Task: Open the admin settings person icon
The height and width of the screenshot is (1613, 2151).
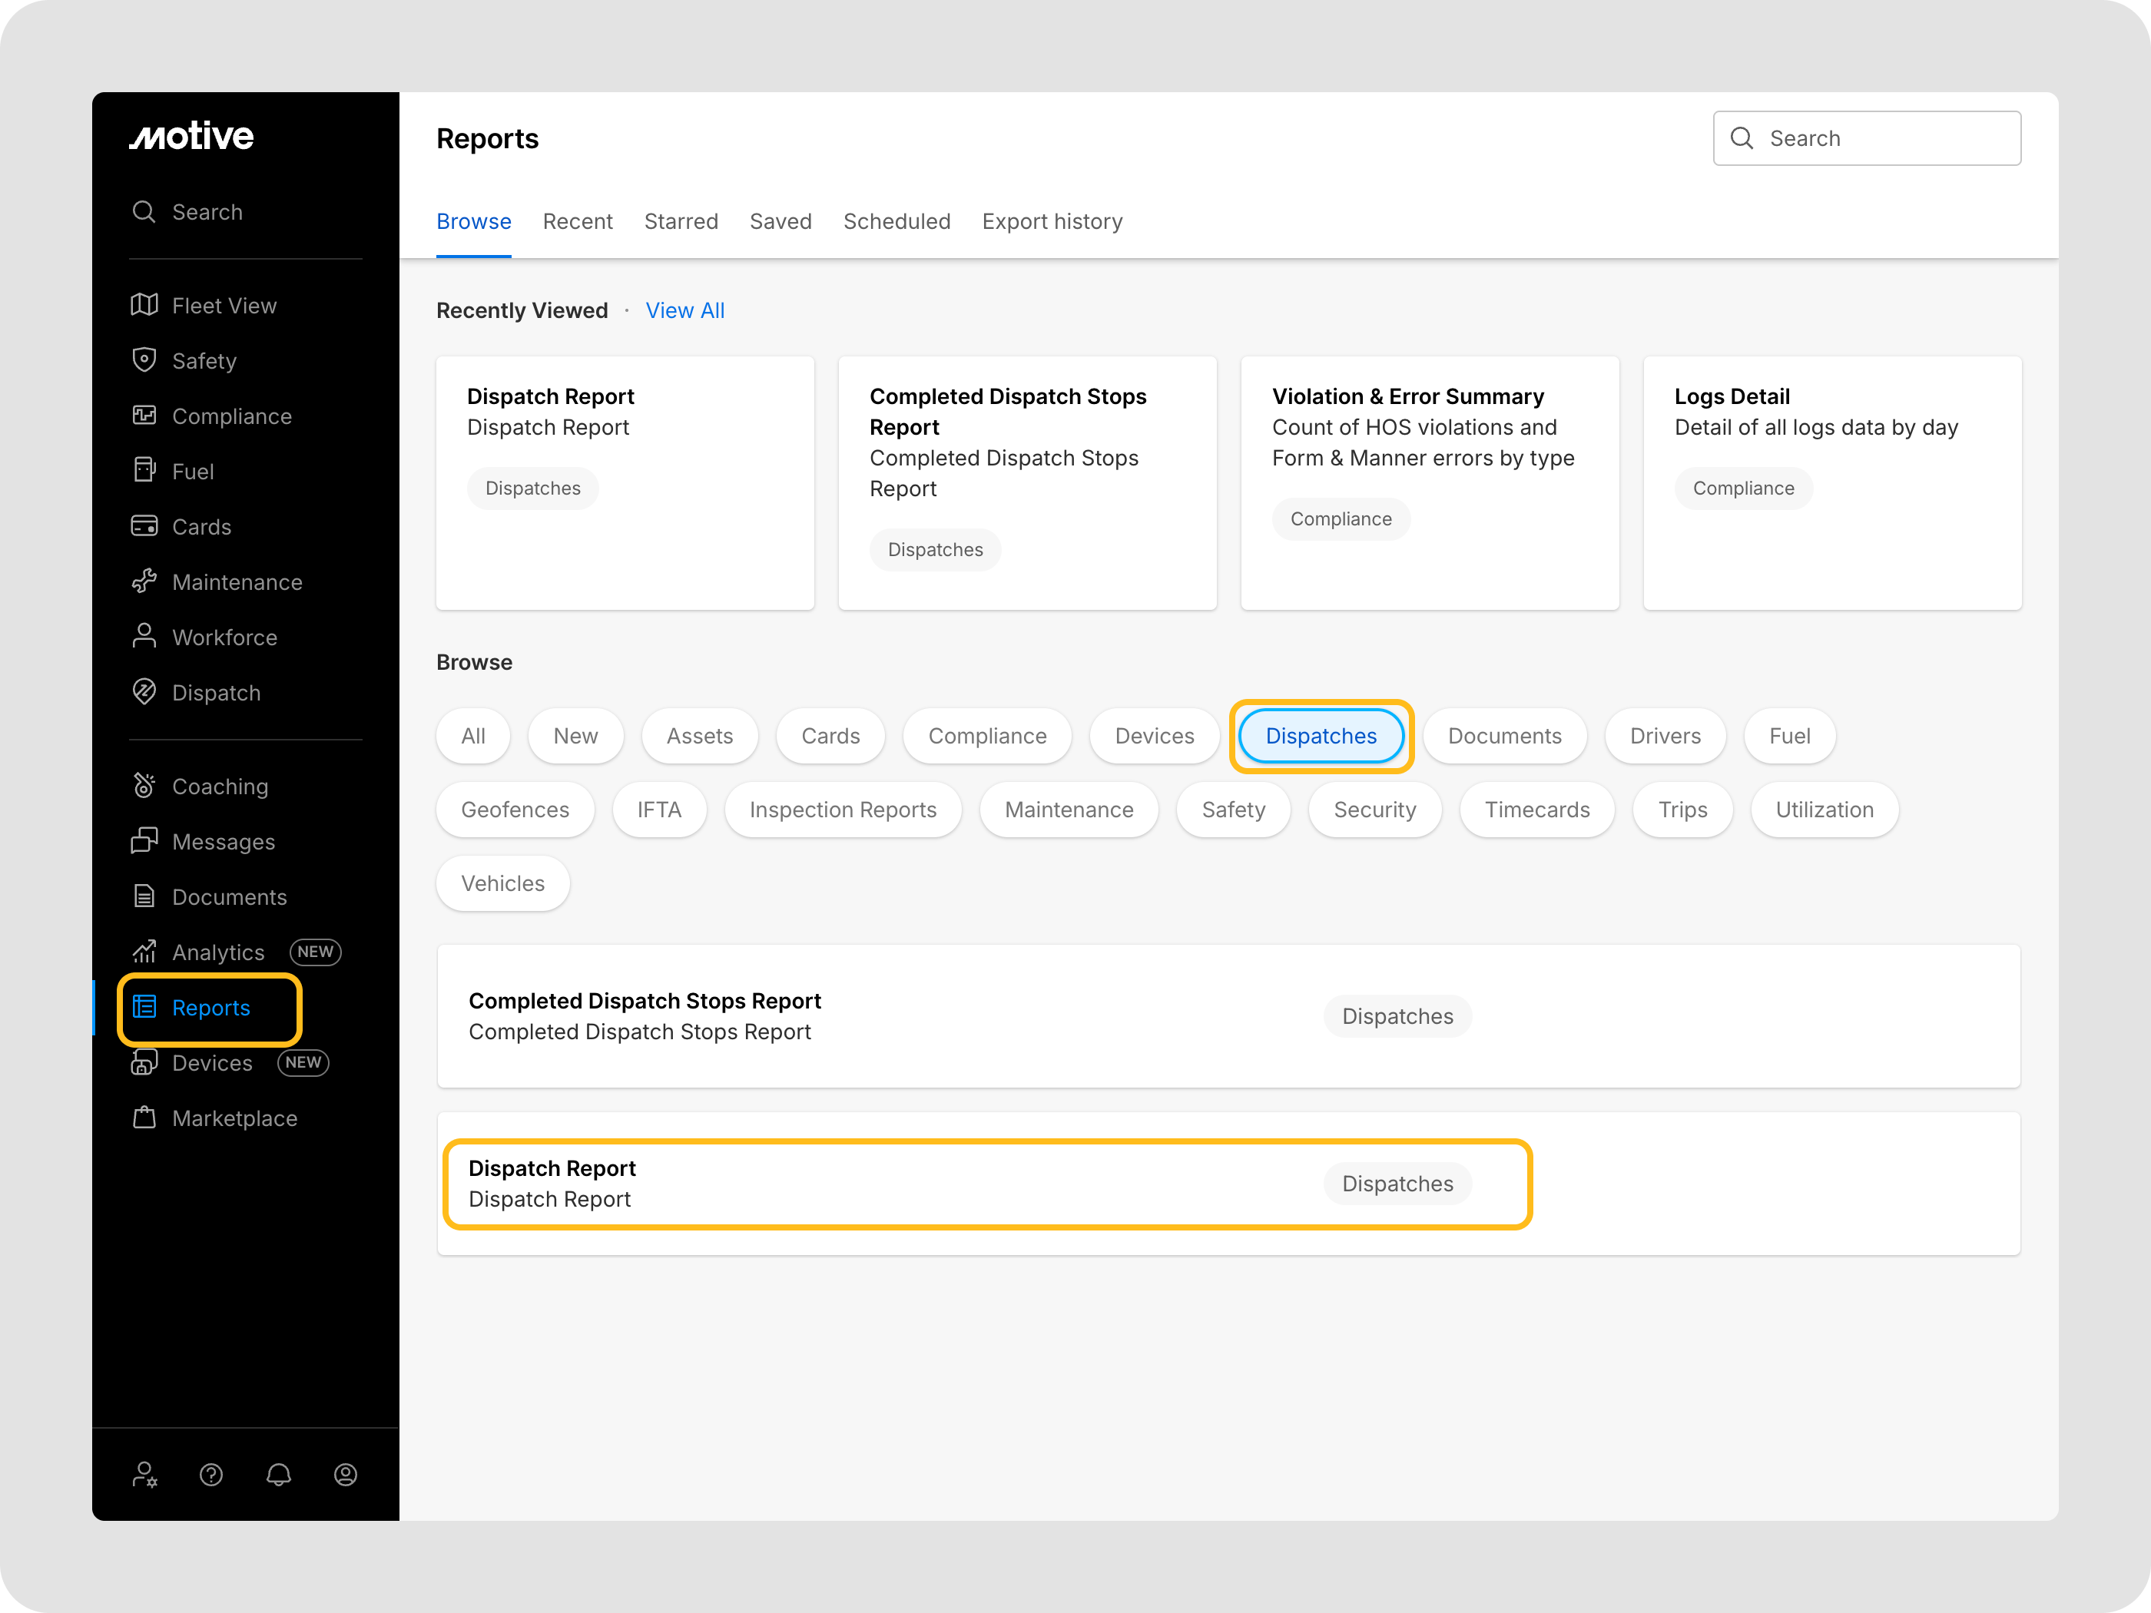Action: [x=144, y=1475]
